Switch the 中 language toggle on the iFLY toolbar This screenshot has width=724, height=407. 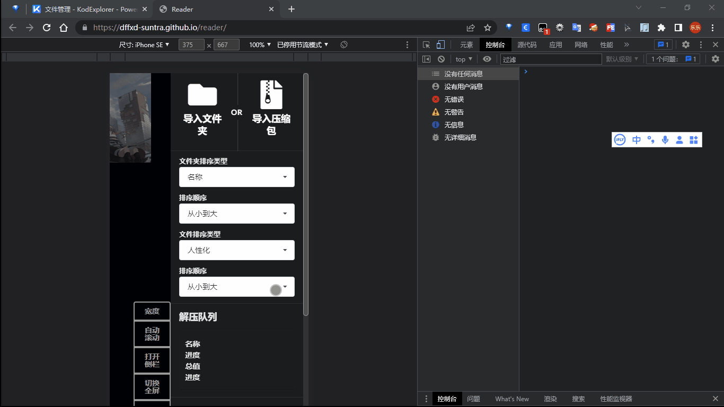pyautogui.click(x=636, y=139)
